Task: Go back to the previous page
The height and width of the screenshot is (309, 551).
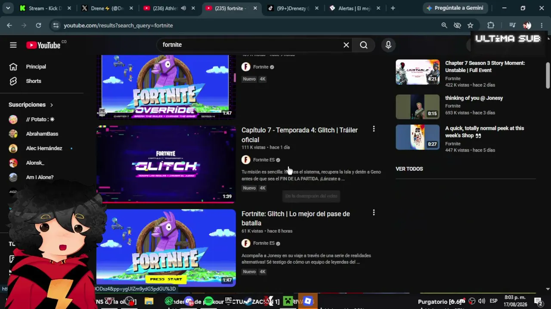Action: pos(9,25)
